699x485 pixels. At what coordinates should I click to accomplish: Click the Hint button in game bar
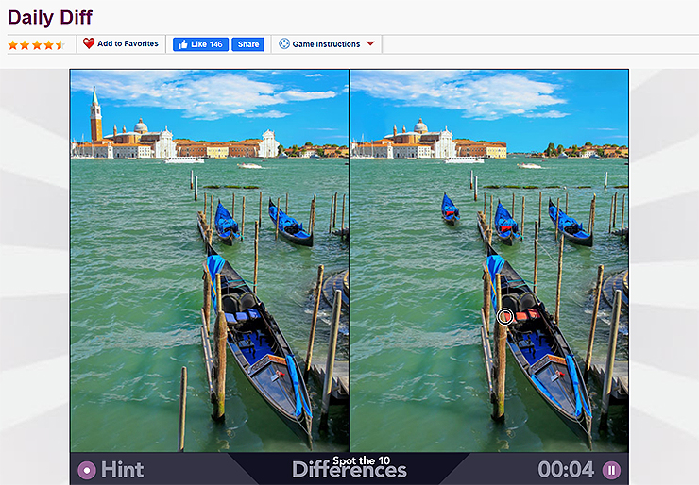point(111,469)
